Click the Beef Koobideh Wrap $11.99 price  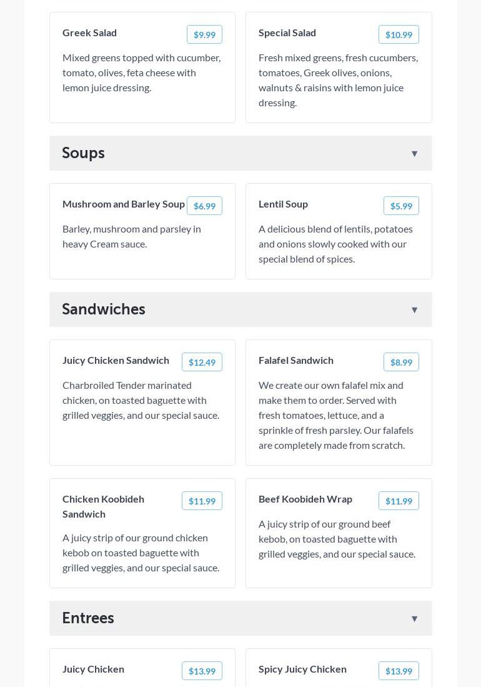pyautogui.click(x=399, y=501)
